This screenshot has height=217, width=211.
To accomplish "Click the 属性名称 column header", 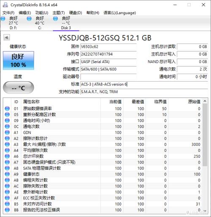I will tap(61, 102).
